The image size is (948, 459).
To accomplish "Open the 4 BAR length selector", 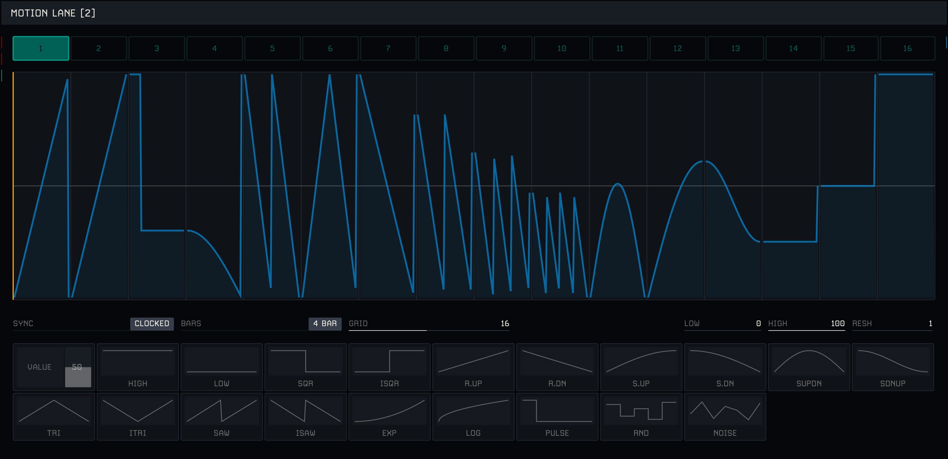I will [325, 323].
